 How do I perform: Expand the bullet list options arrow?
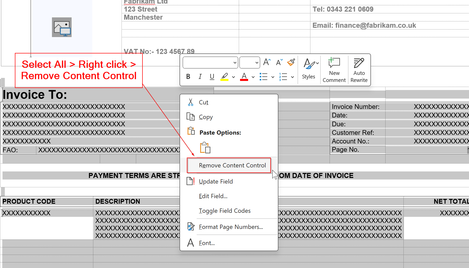pyautogui.click(x=273, y=77)
